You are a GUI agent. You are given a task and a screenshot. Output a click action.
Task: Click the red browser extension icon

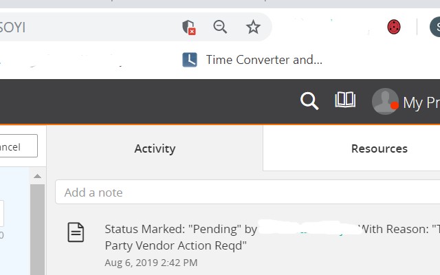coord(394,27)
